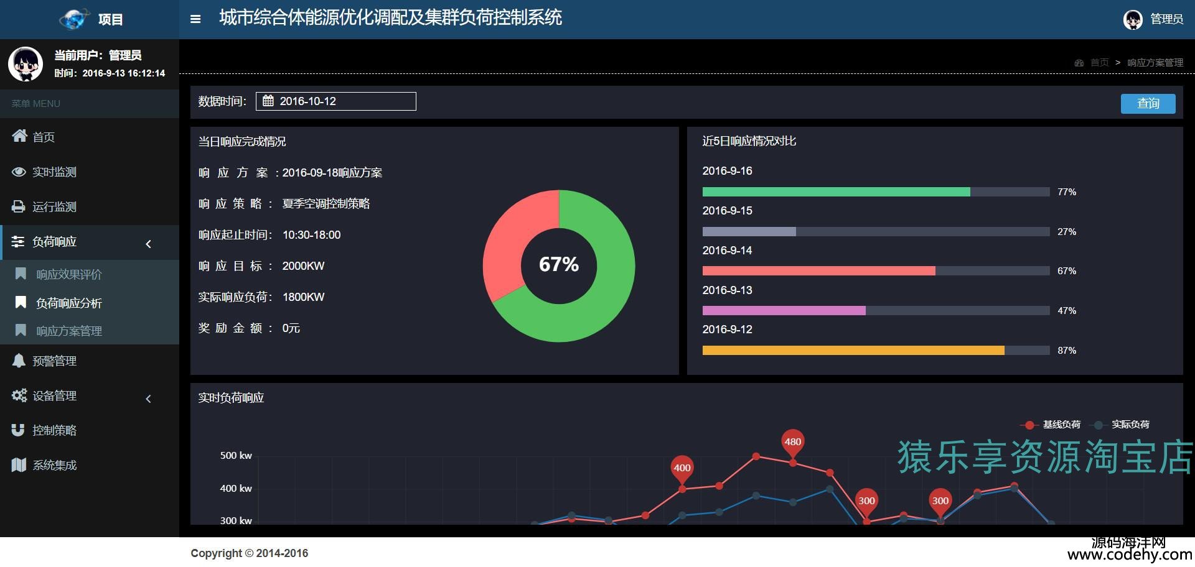Open the 控制策略 menu item
The image size is (1195, 567).
[x=90, y=430]
